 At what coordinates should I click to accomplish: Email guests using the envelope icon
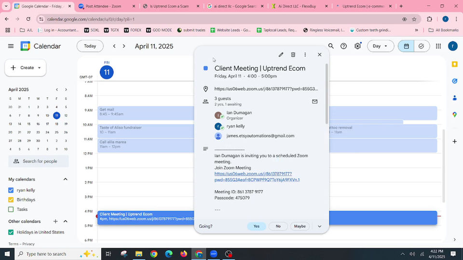click(x=315, y=102)
